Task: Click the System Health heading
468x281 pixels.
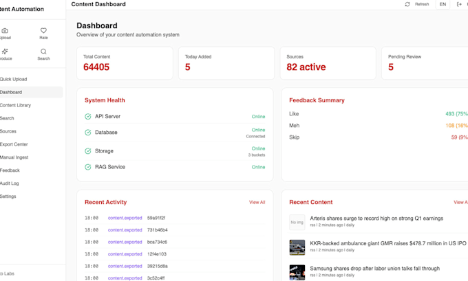Action: (x=105, y=100)
